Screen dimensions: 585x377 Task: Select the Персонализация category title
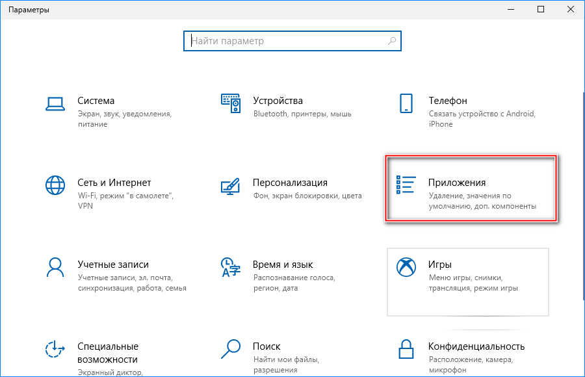290,183
